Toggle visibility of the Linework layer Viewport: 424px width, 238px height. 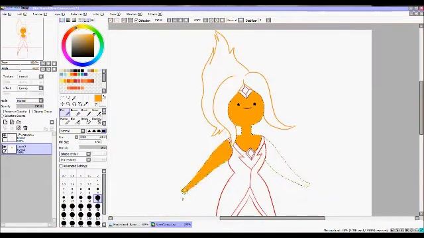[5, 135]
